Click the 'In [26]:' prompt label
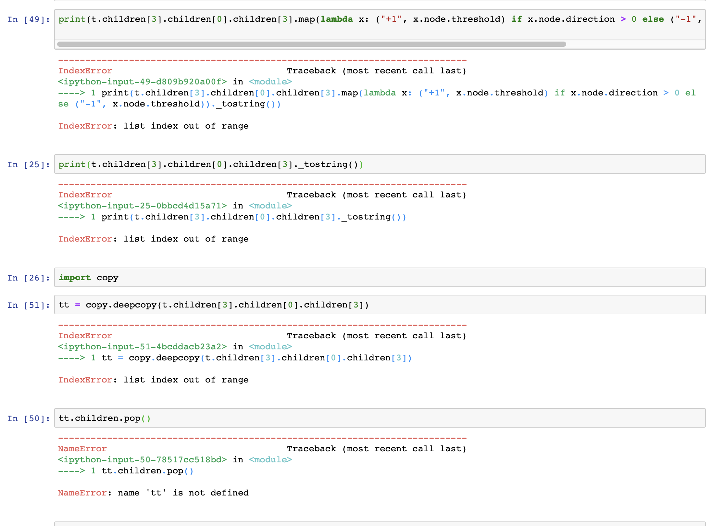 (28, 277)
